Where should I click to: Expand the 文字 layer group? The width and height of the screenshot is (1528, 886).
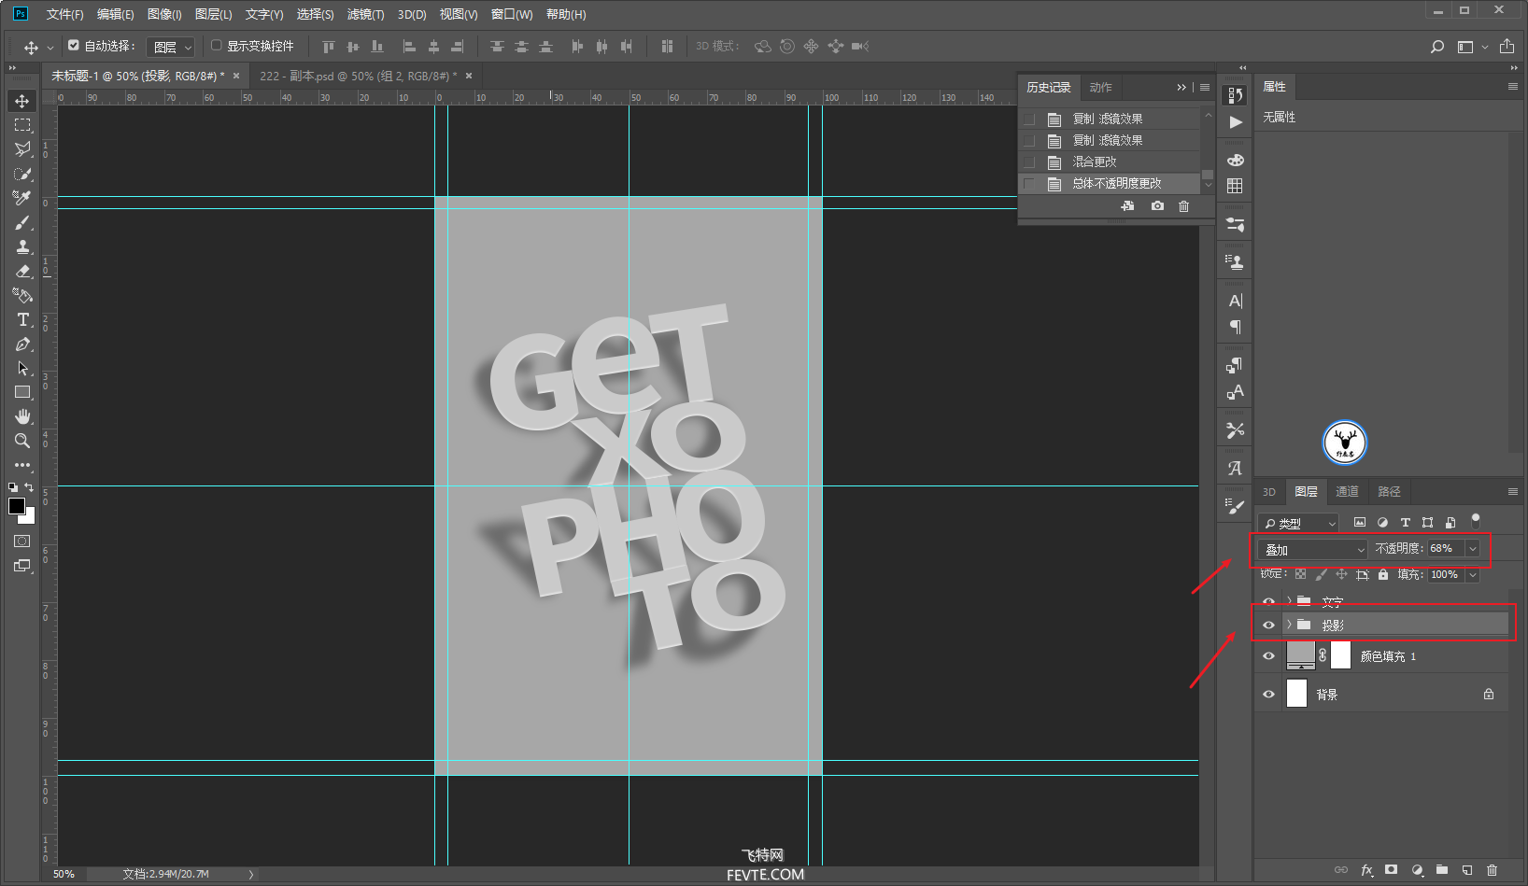point(1289,601)
